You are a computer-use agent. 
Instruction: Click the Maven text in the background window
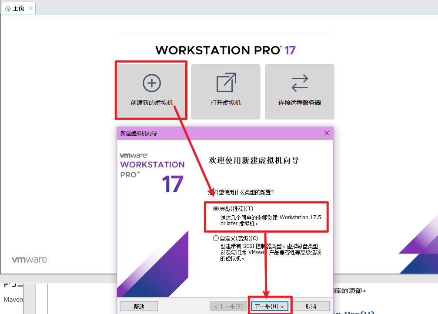(x=13, y=300)
